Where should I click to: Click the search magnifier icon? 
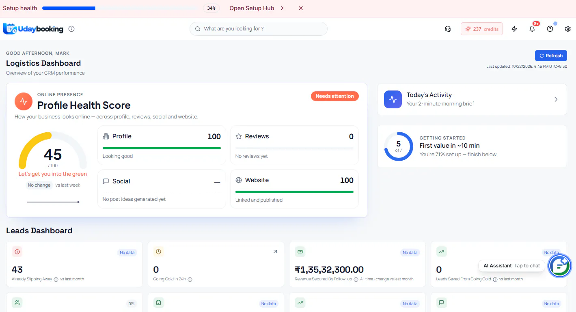[198, 29]
